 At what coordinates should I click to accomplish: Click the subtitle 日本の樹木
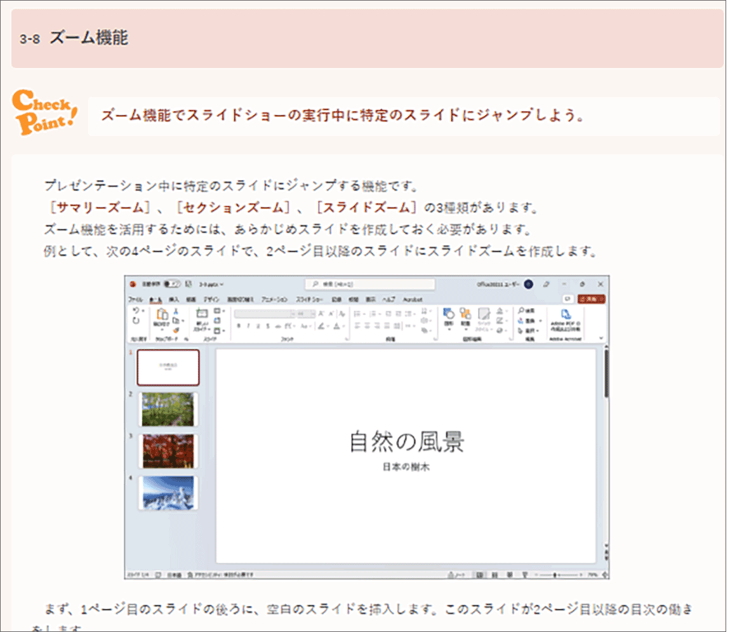406,467
